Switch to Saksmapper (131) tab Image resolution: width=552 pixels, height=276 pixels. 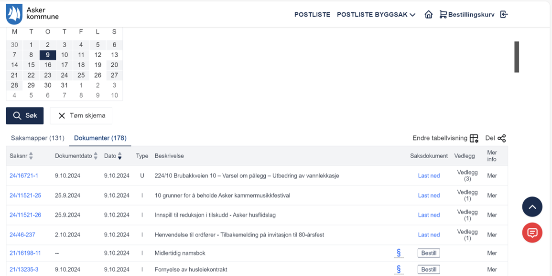pyautogui.click(x=37, y=138)
